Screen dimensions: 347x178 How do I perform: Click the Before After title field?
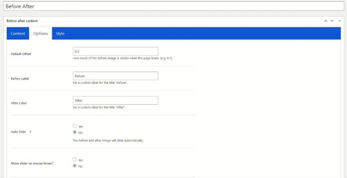[174, 6]
